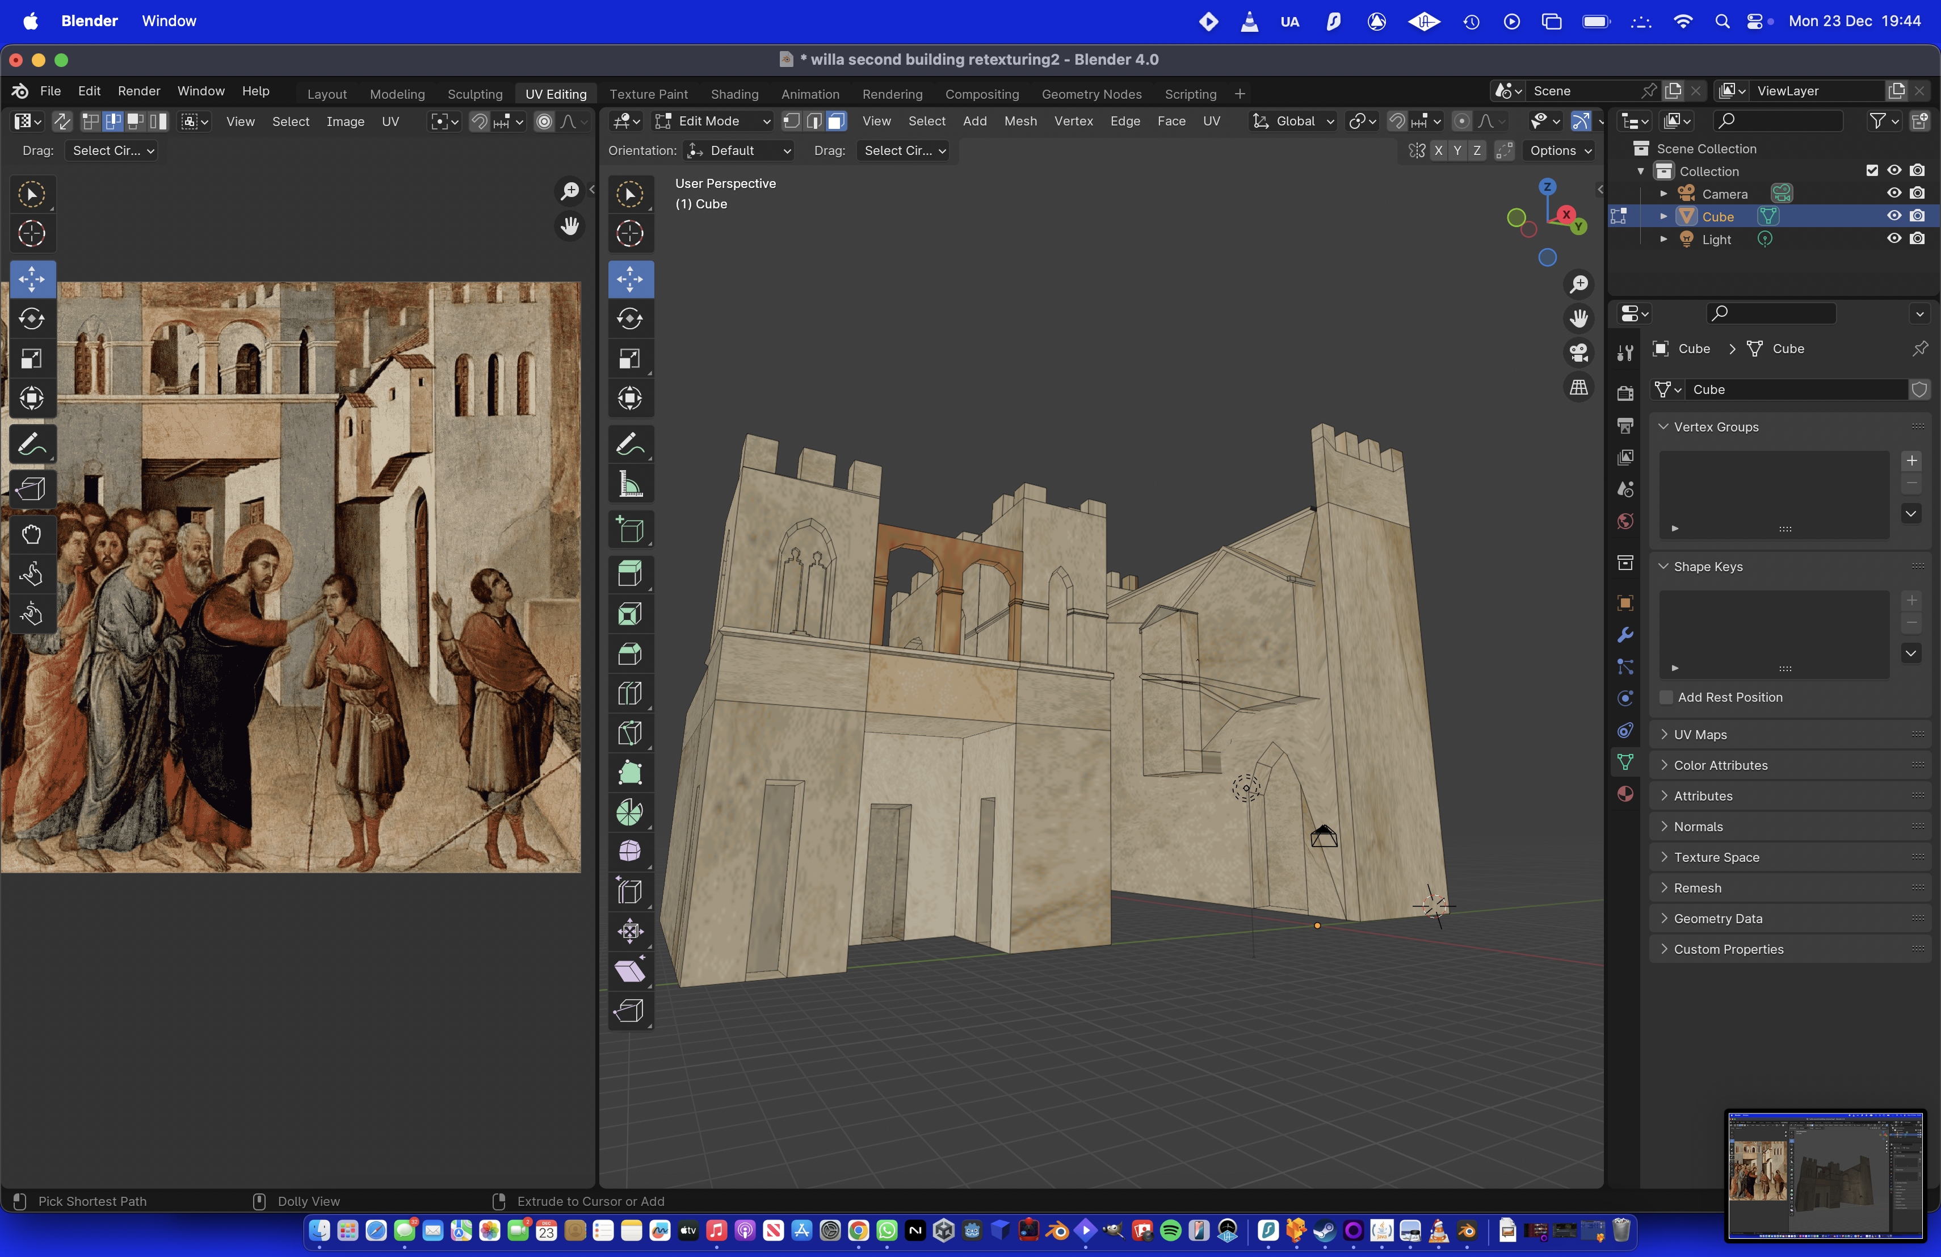Select the Loop Cut tool
Viewport: 1941px width, 1257px height.
[629, 693]
